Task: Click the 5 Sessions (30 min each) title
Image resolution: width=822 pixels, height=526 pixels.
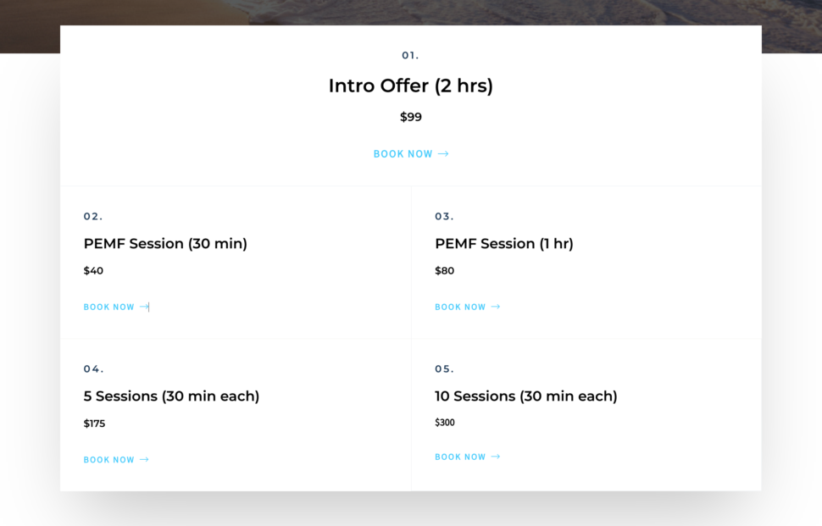Action: point(171,396)
